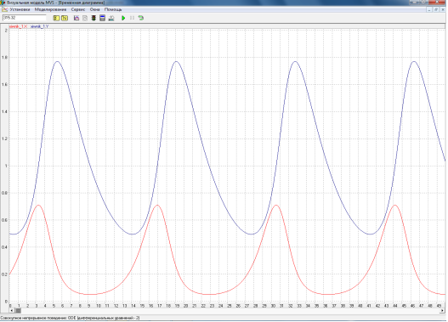Open the Помощь menu
Screen dimensions: 448x322
pyautogui.click(x=113, y=9)
